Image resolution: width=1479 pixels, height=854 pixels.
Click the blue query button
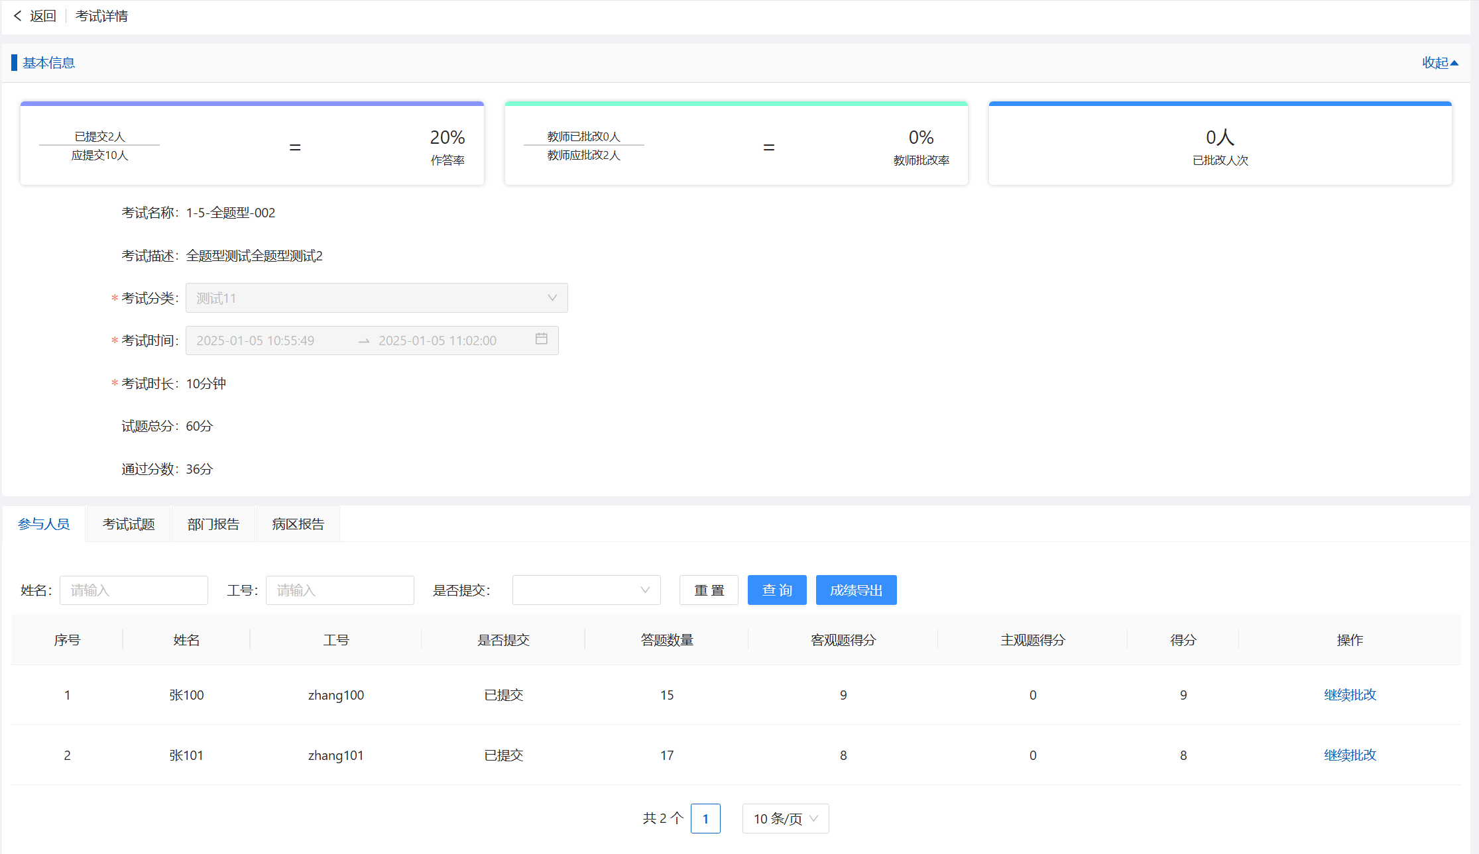[x=776, y=590]
